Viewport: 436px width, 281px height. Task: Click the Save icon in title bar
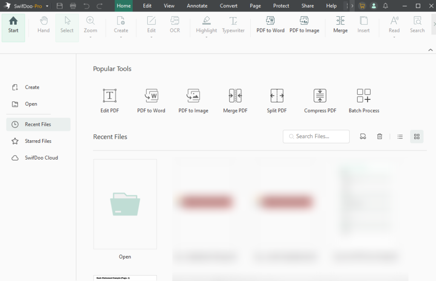[60, 6]
